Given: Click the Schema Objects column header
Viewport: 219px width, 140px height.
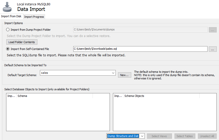Looking at the screenshot, I should pyautogui.click(x=161, y=96).
